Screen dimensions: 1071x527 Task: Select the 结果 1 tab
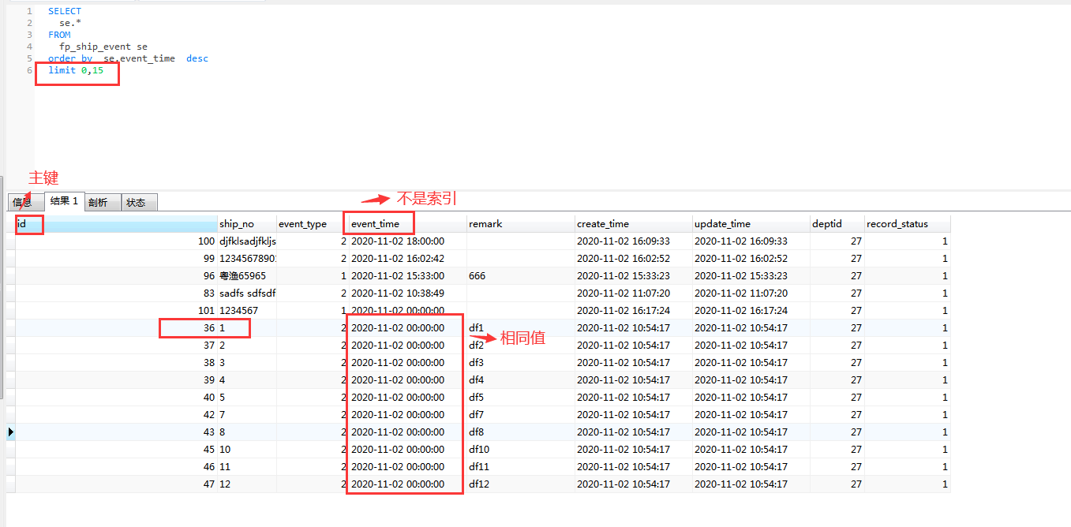click(64, 201)
